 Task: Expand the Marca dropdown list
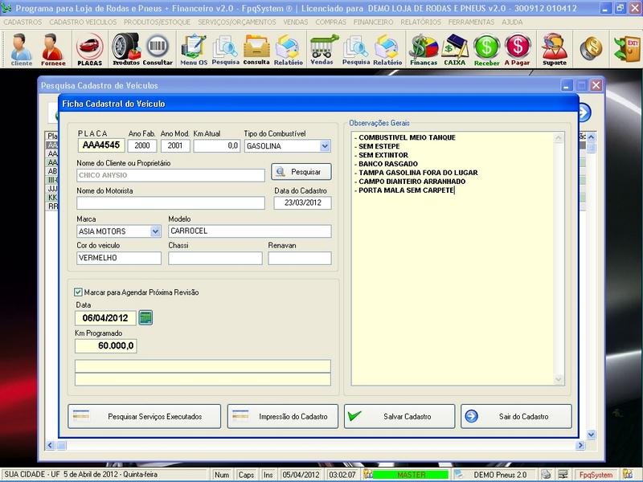155,231
